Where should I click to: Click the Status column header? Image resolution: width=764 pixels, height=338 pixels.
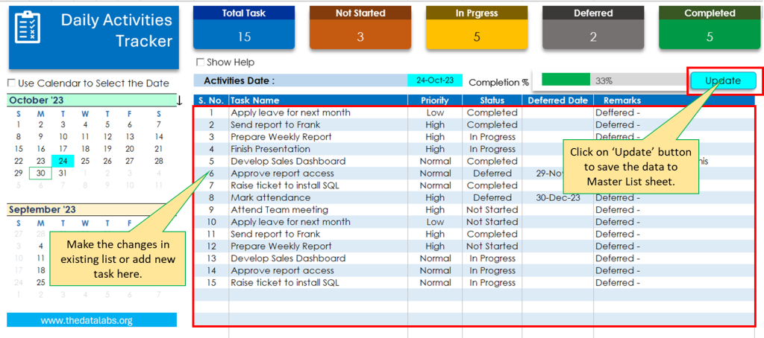tap(492, 101)
